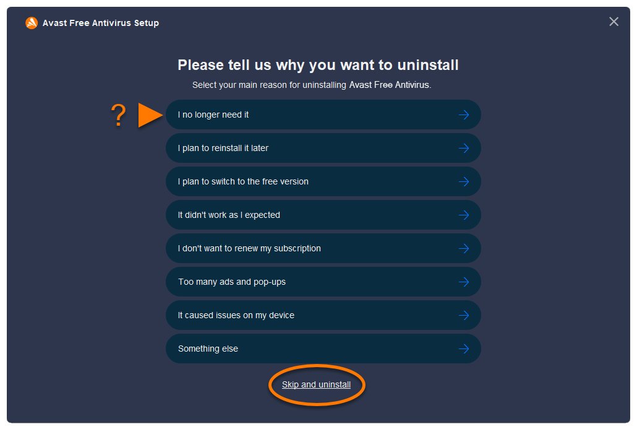Image resolution: width=637 pixels, height=429 pixels.
Task: Click arrow next to 'I no longer need it'
Action: (463, 115)
